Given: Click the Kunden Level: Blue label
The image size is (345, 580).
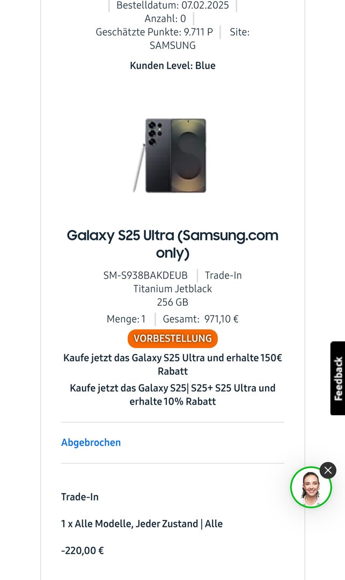Looking at the screenshot, I should 173,66.
